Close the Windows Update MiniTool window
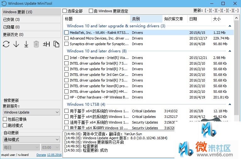This screenshot has height=159, width=241. pyautogui.click(x=235, y=3)
